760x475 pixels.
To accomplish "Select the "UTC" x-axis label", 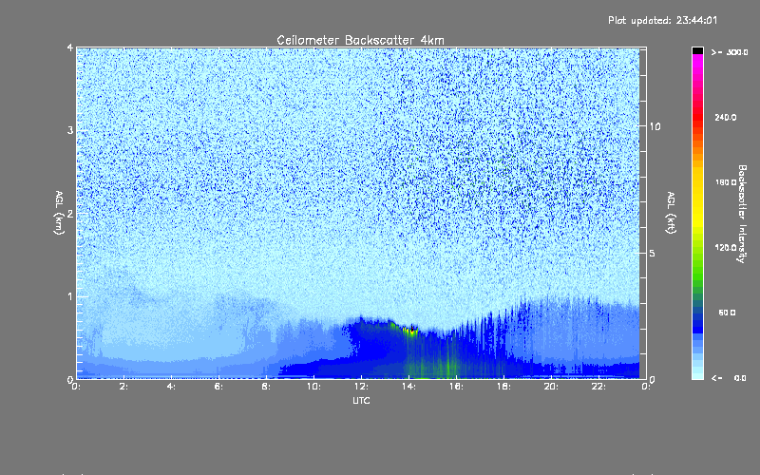I will pos(361,400).
